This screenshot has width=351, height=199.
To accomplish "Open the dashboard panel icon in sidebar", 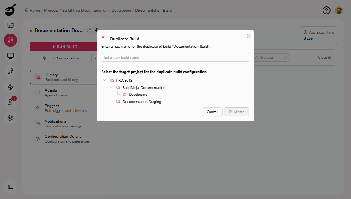I will pos(10,25).
